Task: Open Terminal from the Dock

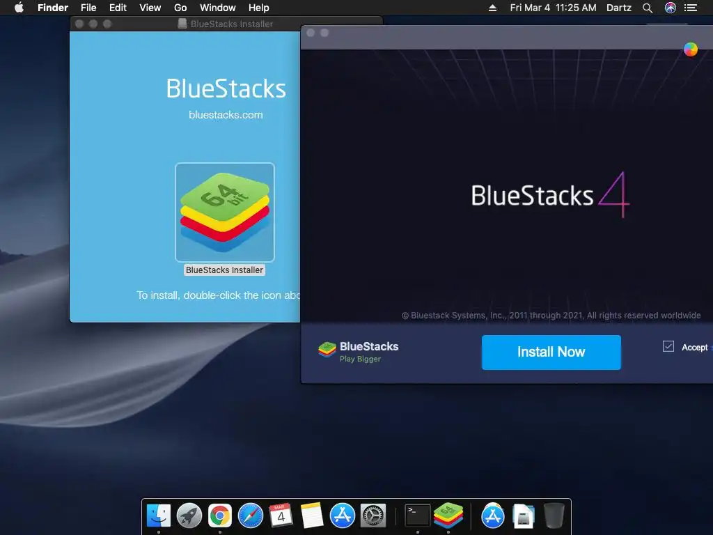Action: pos(418,516)
